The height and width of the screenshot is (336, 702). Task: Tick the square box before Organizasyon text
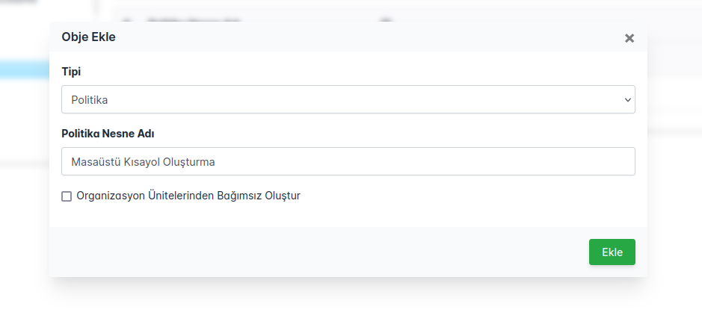pos(67,196)
